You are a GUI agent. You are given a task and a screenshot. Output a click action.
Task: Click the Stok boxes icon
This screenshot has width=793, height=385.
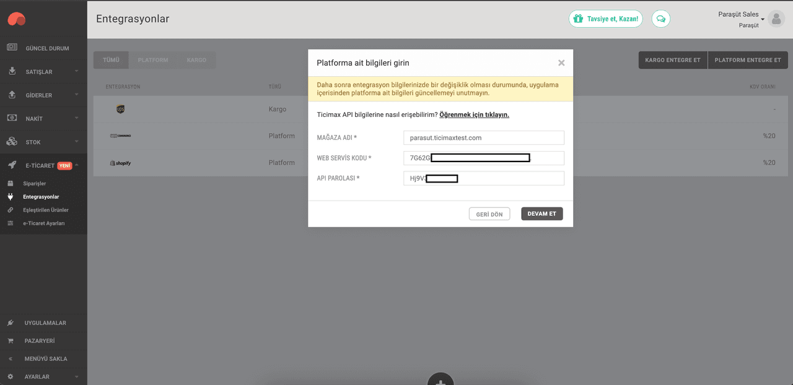coord(12,142)
